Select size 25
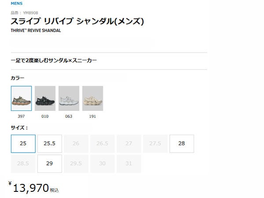 click(x=23, y=143)
